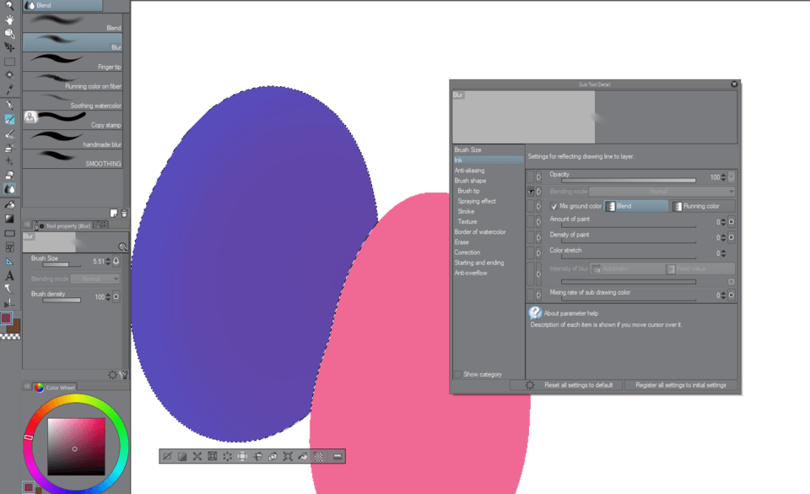810x494 pixels.
Task: Select the Blend droplet tool
Action: 9,189
